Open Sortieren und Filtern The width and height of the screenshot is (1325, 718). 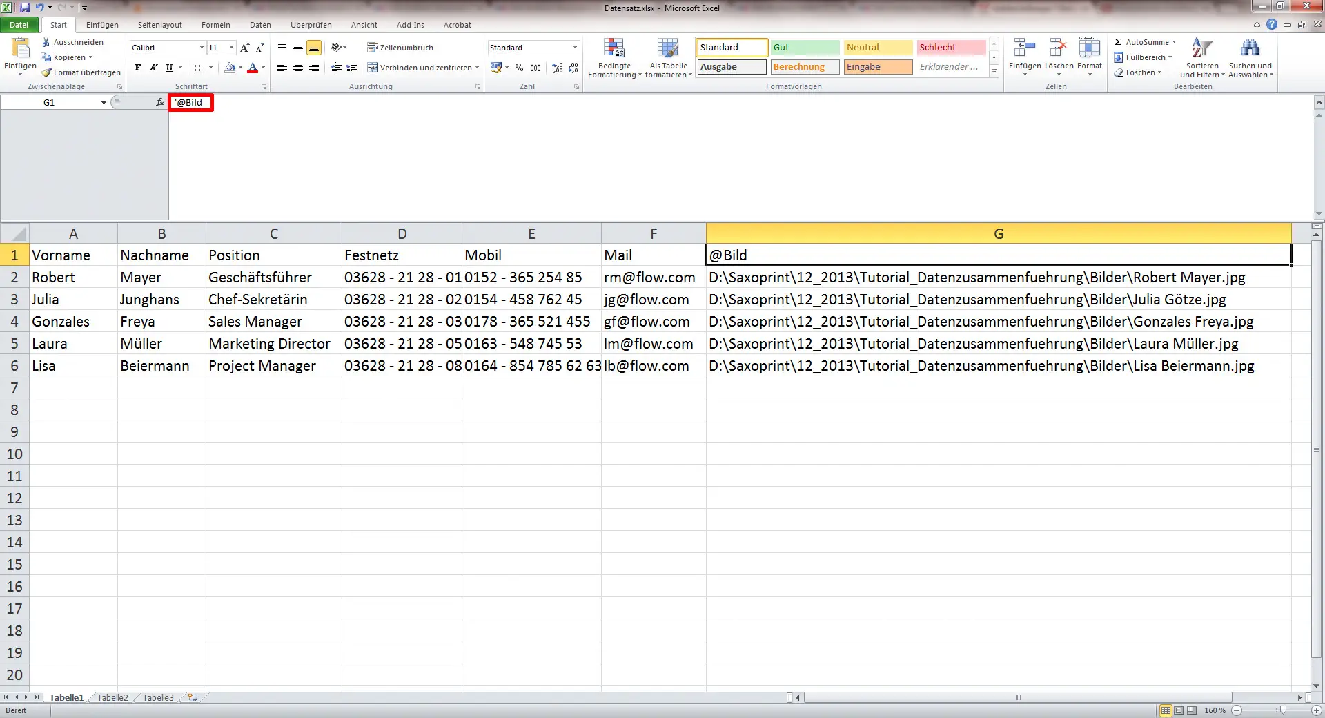click(x=1202, y=58)
